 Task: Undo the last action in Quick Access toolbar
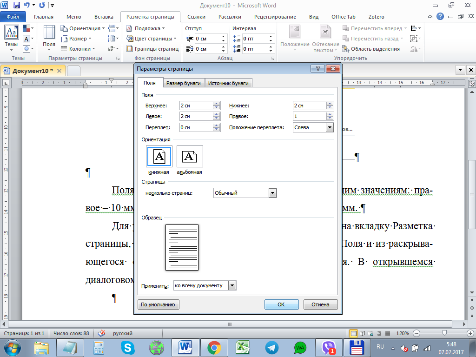coord(26,5)
